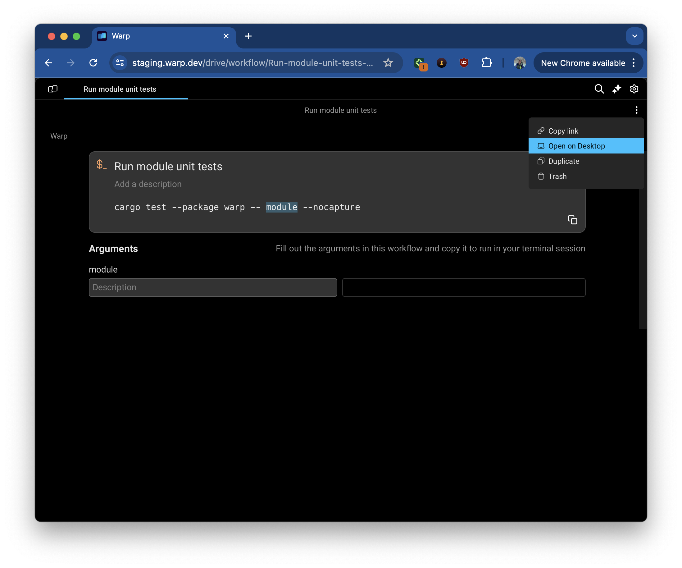Image resolution: width=682 pixels, height=568 pixels.
Task: Open the settings gear icon
Action: (634, 89)
